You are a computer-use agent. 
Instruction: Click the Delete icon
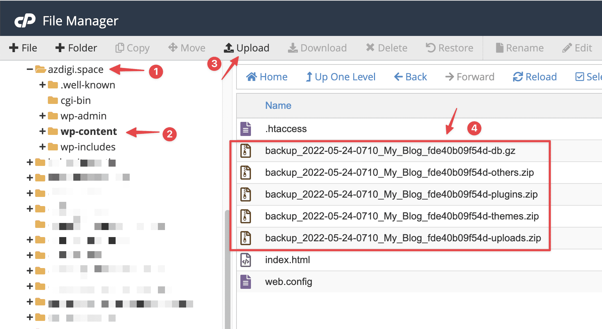tap(386, 48)
